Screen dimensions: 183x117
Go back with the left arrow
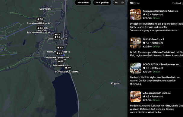tap(116, 3)
